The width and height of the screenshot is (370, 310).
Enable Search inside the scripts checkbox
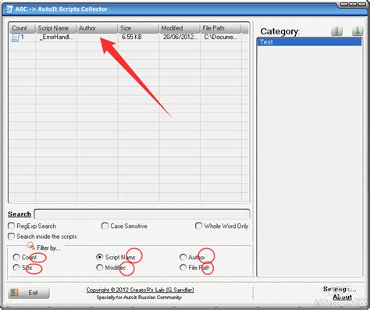pyautogui.click(x=11, y=236)
